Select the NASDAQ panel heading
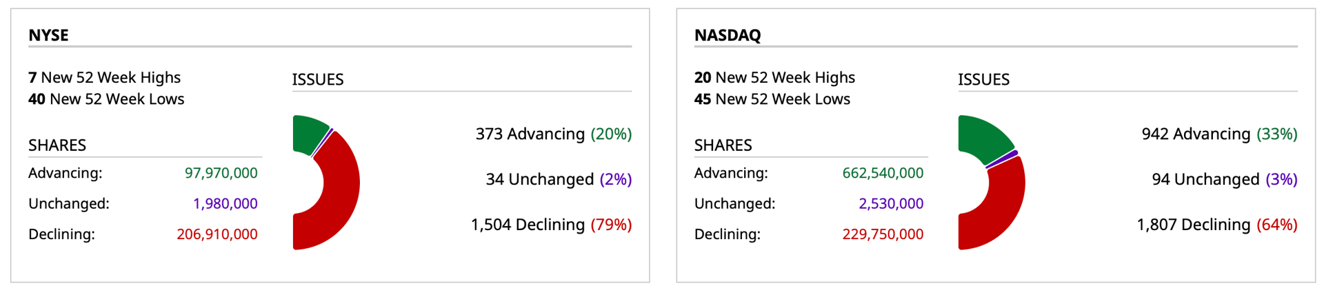This screenshot has width=1324, height=297. tap(728, 35)
